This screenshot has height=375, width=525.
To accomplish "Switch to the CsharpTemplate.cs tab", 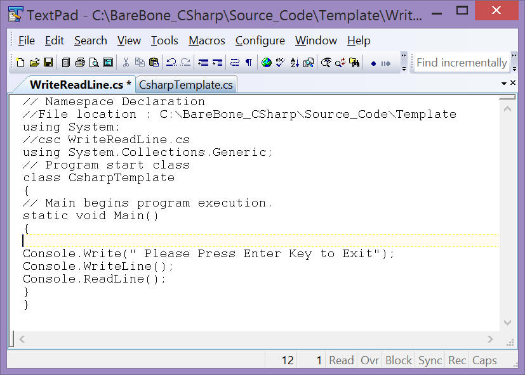I will tap(186, 84).
